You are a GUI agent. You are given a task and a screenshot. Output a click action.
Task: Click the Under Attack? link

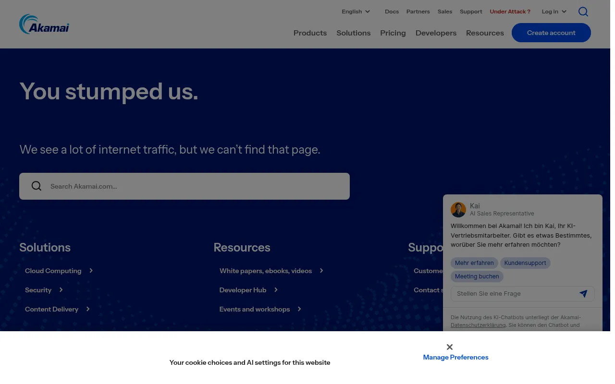(x=510, y=12)
